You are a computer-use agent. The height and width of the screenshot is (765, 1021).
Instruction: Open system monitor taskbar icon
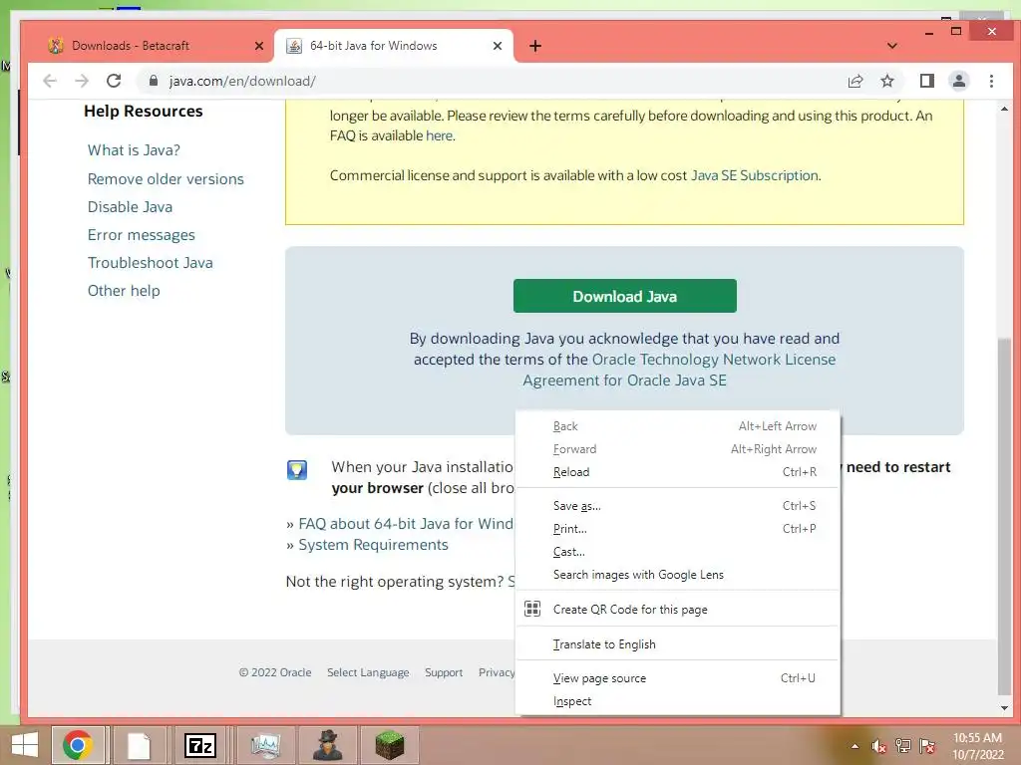point(265,745)
